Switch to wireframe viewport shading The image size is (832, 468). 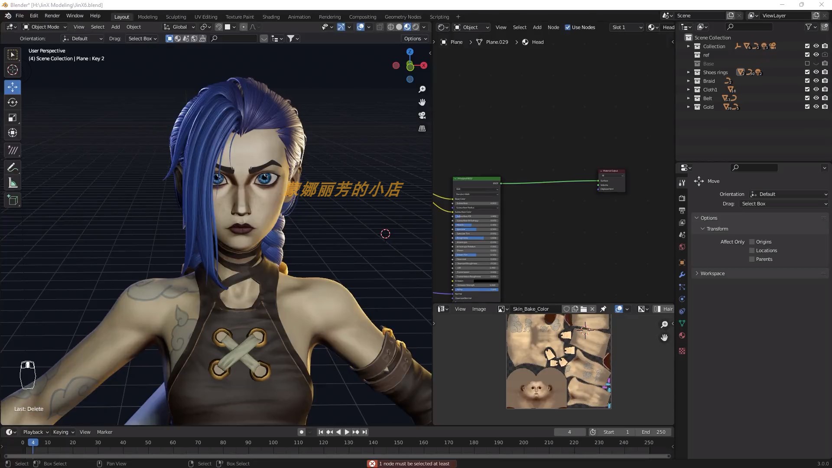(x=391, y=27)
